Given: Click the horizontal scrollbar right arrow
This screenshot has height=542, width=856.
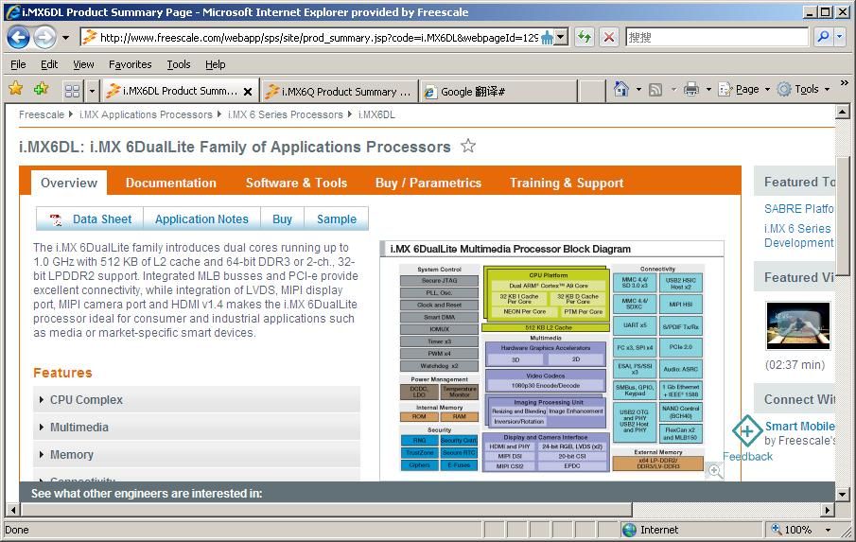Looking at the screenshot, I should 829,510.
